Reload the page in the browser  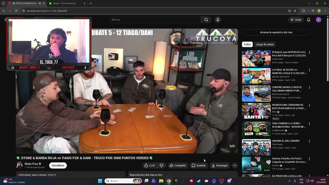(x=16, y=11)
